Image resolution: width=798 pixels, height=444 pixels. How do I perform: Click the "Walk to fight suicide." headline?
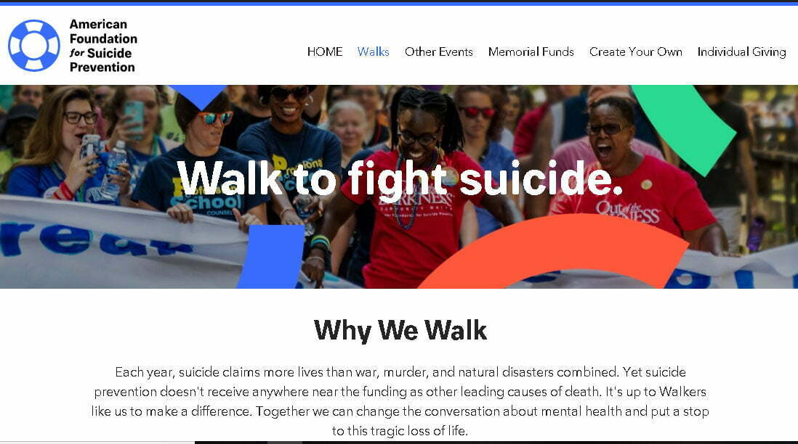tap(400, 178)
